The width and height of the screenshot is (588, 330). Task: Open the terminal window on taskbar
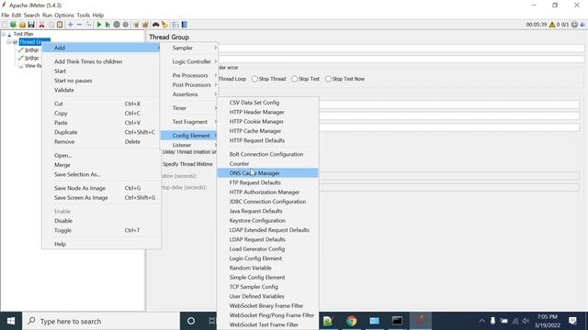397,321
